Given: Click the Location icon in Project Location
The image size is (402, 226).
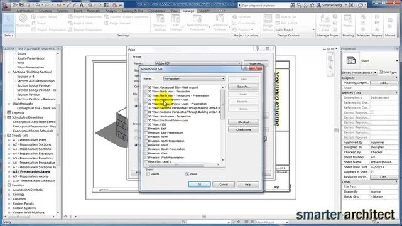Looking at the screenshot, I should point(235,17).
